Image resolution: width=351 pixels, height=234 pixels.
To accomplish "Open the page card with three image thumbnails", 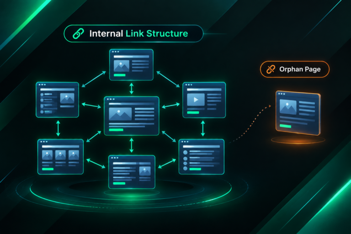I will click(x=60, y=156).
